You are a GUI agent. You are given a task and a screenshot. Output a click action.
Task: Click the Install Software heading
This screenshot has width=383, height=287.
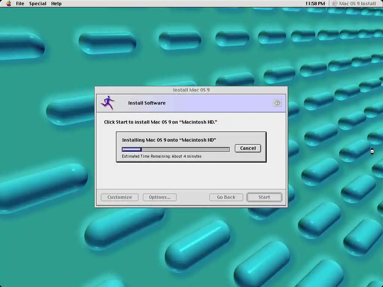(147, 103)
